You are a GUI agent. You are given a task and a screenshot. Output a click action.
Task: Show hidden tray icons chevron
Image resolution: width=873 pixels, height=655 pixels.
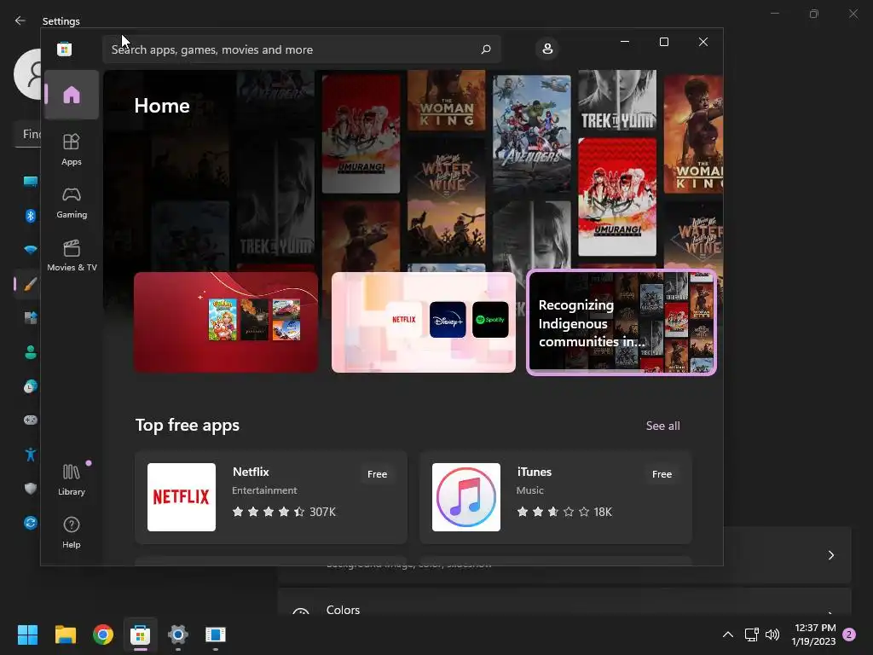pos(728,635)
